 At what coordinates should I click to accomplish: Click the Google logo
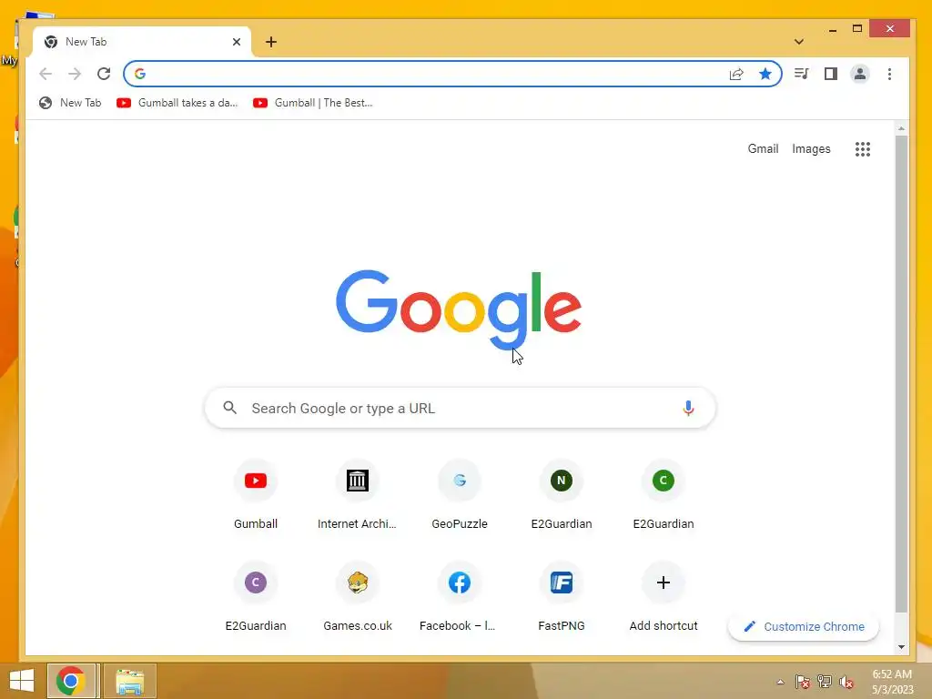tap(459, 309)
